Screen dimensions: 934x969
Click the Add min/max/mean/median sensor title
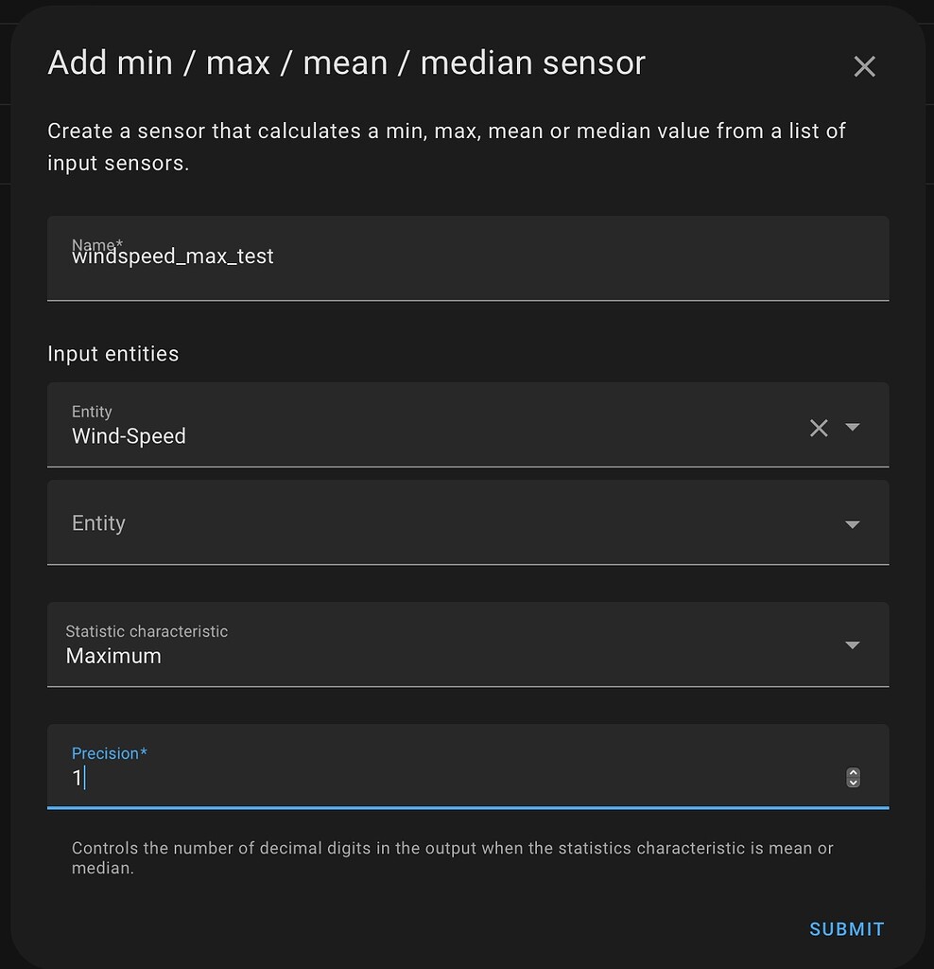click(x=346, y=62)
